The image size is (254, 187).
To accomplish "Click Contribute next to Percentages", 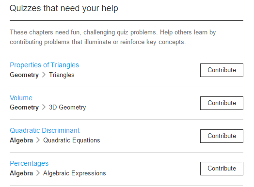I will [x=222, y=169].
